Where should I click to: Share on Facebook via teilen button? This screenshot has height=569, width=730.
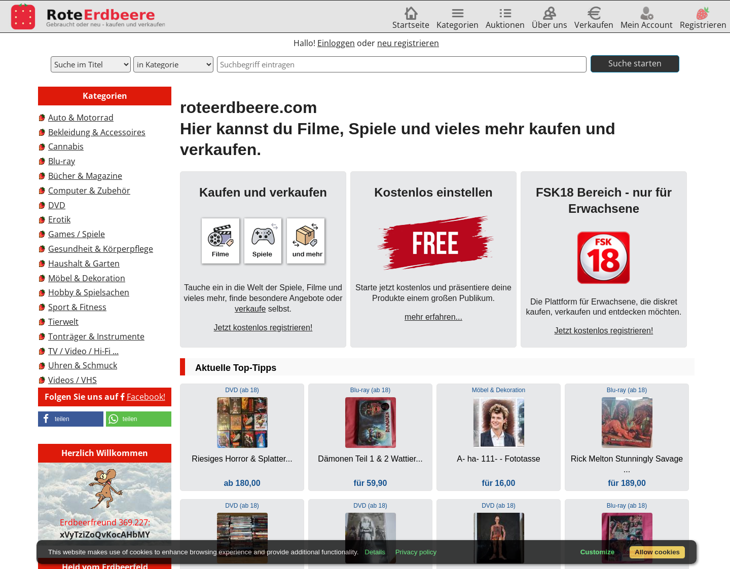pos(70,419)
